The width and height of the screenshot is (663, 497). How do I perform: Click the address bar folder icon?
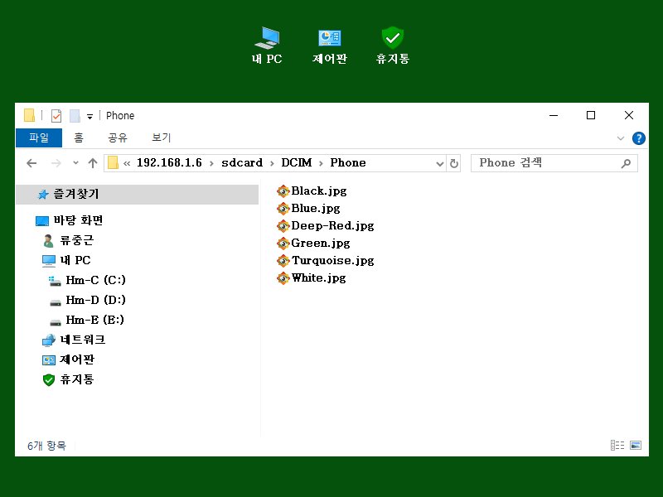pos(113,162)
